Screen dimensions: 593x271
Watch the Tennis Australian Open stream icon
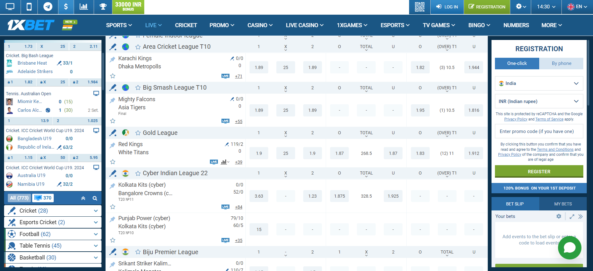(96, 93)
